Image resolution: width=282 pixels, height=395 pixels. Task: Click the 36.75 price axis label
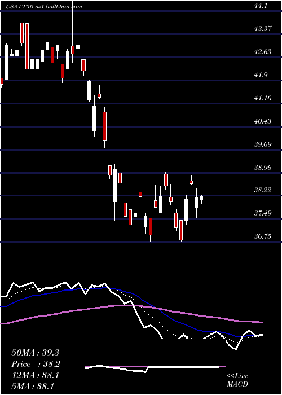[263, 236]
